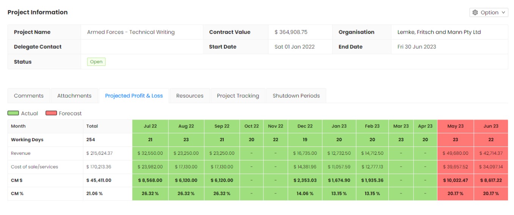The image size is (514, 215).
Task: Click the Total revenue cell $ 215,624.37
Action: 99,153
